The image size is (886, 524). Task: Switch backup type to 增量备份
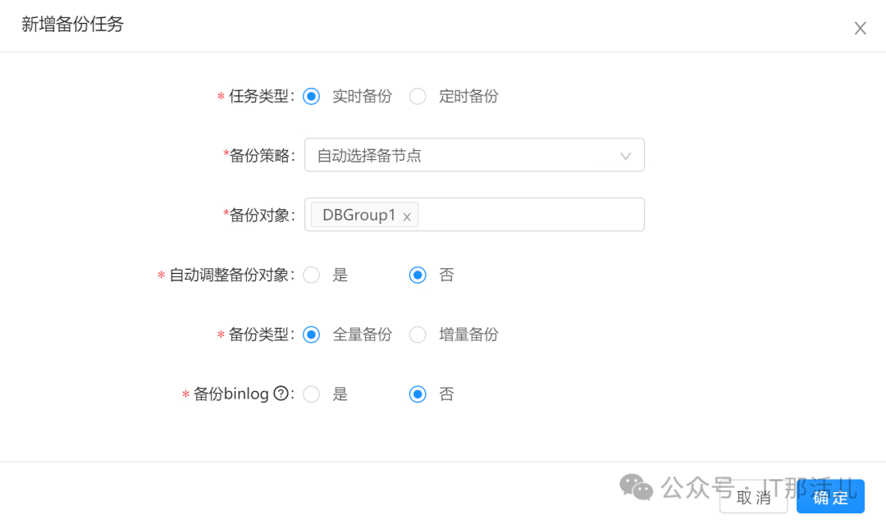click(418, 335)
